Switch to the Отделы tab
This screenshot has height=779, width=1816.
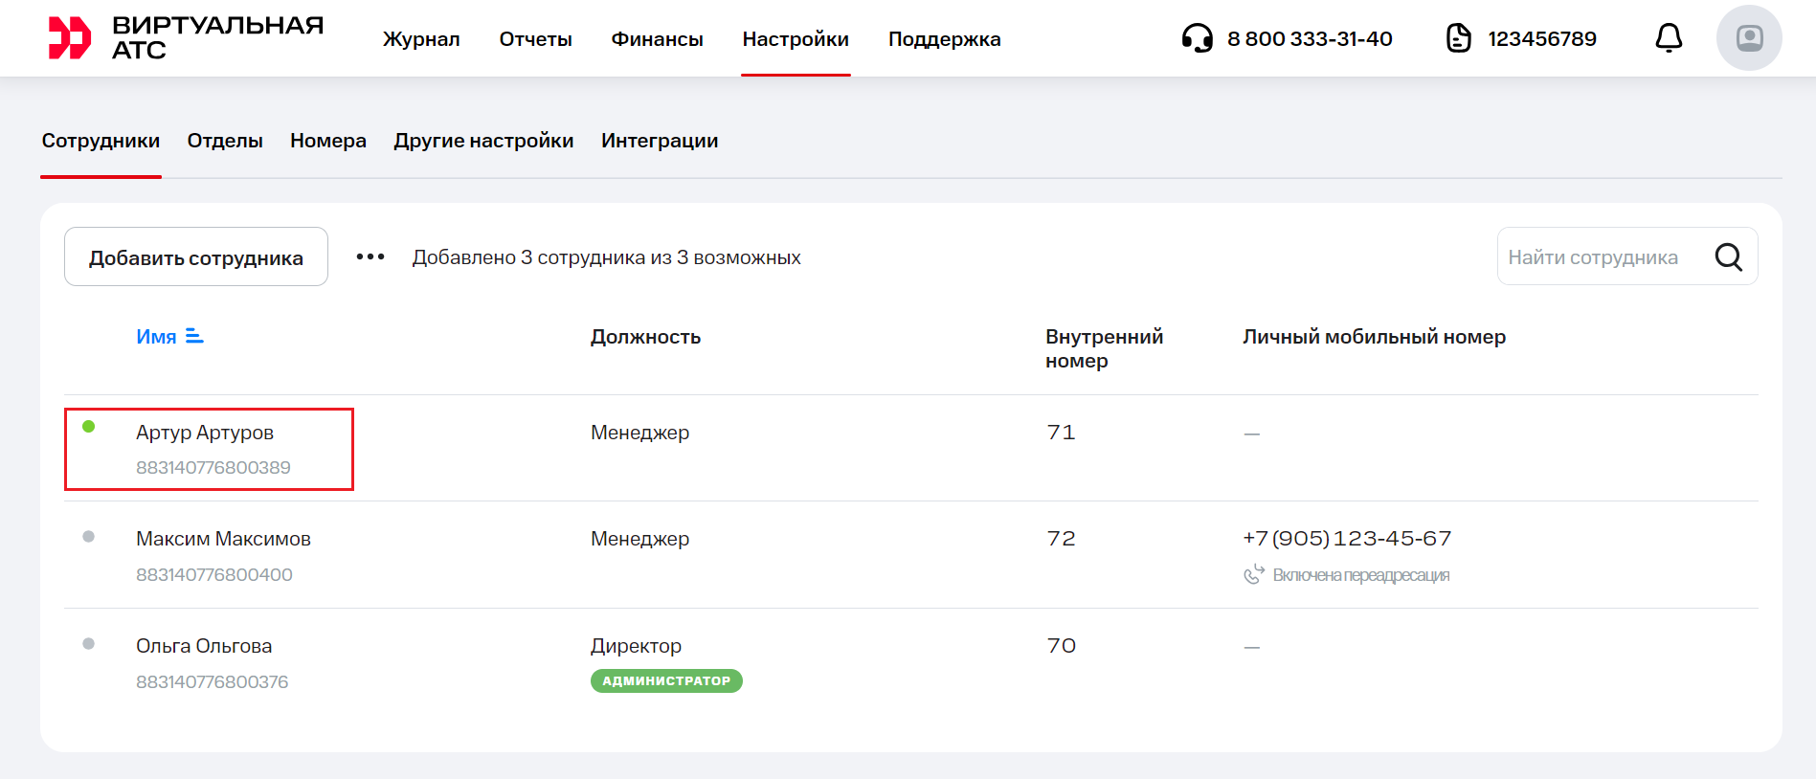tap(225, 141)
